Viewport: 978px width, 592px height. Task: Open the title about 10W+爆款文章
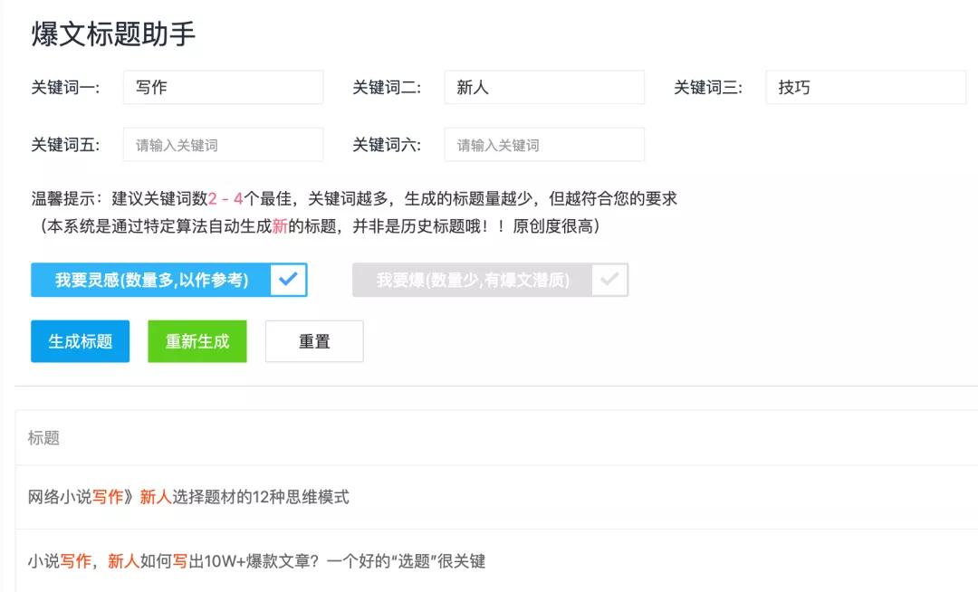click(256, 559)
